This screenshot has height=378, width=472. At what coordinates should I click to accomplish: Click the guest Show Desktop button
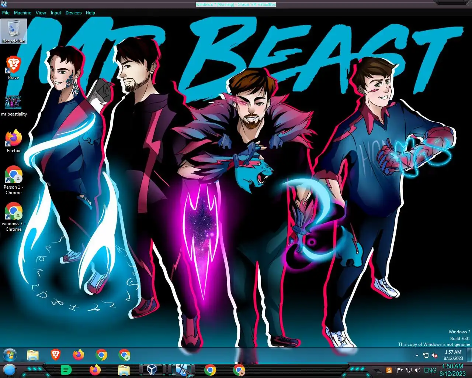click(469, 355)
